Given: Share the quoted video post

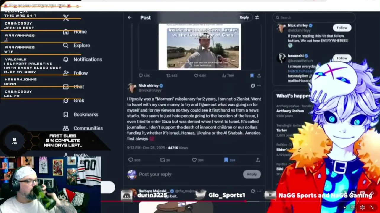Looking at the screenshot, I should click(x=259, y=76).
